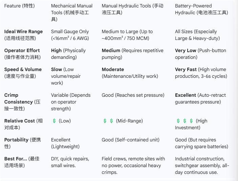Click the bold Very Fast cell text
This screenshot has height=181, width=238.
[x=186, y=69]
